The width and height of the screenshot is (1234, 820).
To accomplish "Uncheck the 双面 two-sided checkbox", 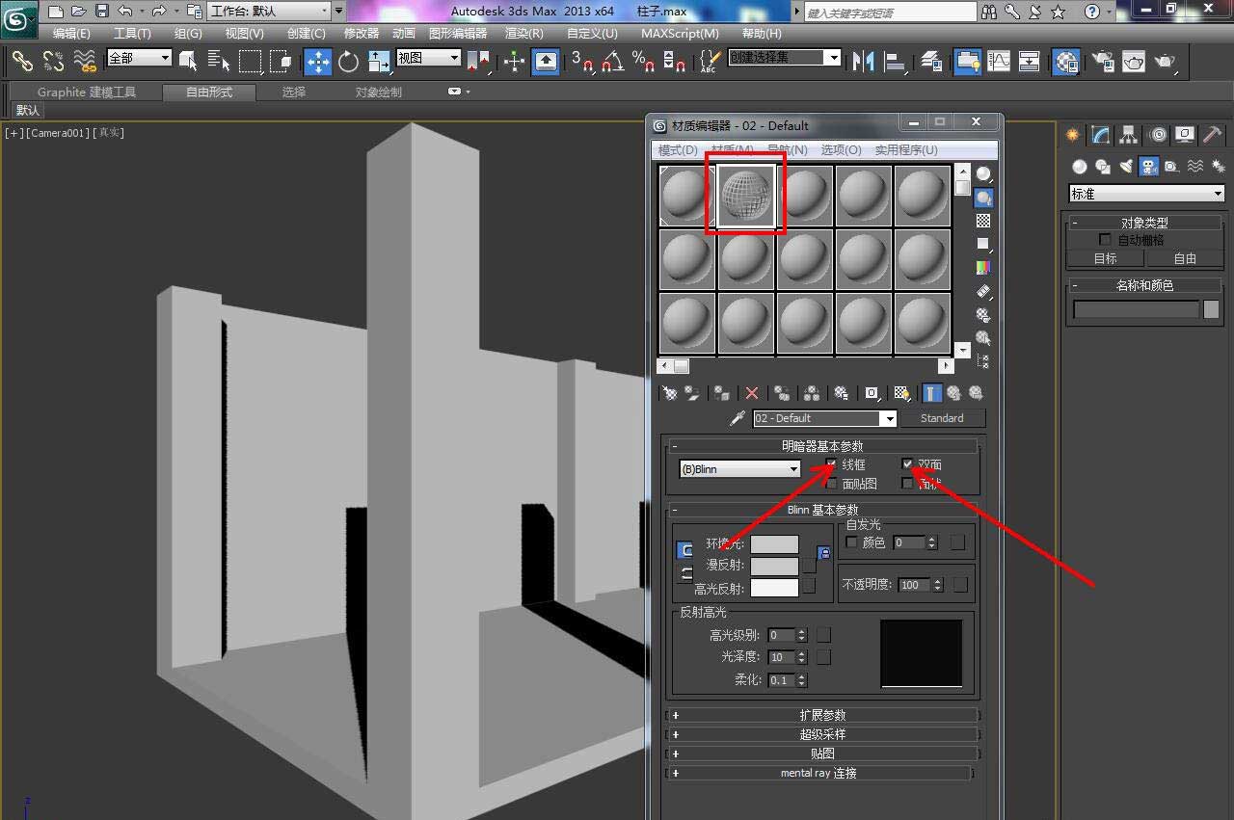I will click(907, 464).
